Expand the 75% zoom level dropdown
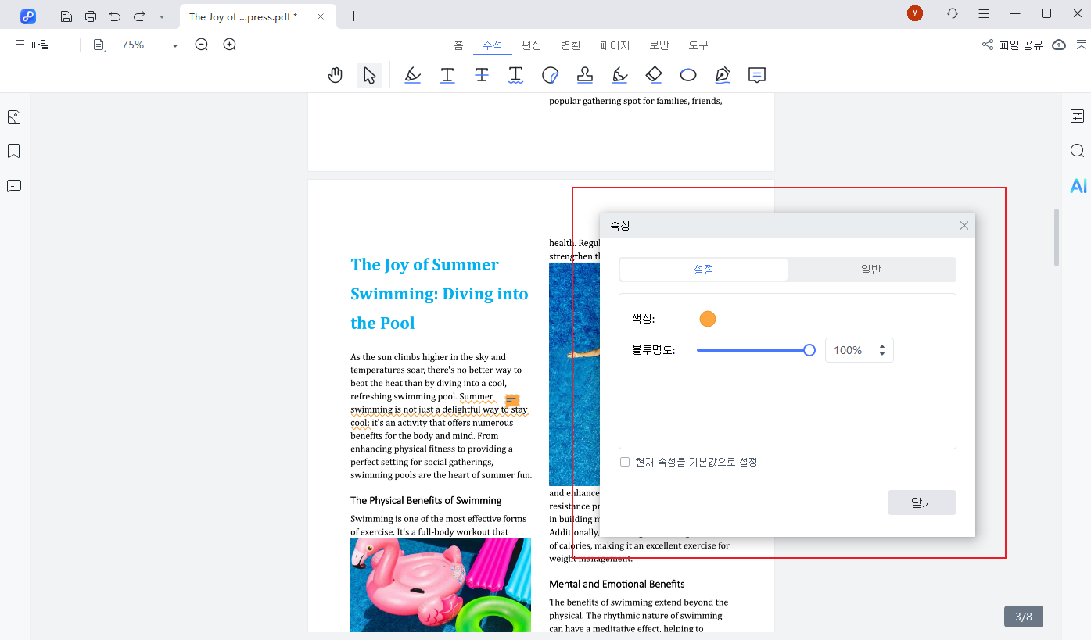The image size is (1091, 640). (175, 45)
